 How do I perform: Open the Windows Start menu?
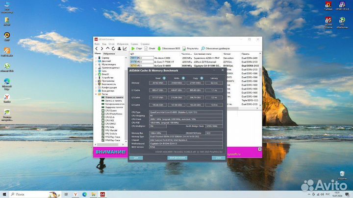point(4,194)
